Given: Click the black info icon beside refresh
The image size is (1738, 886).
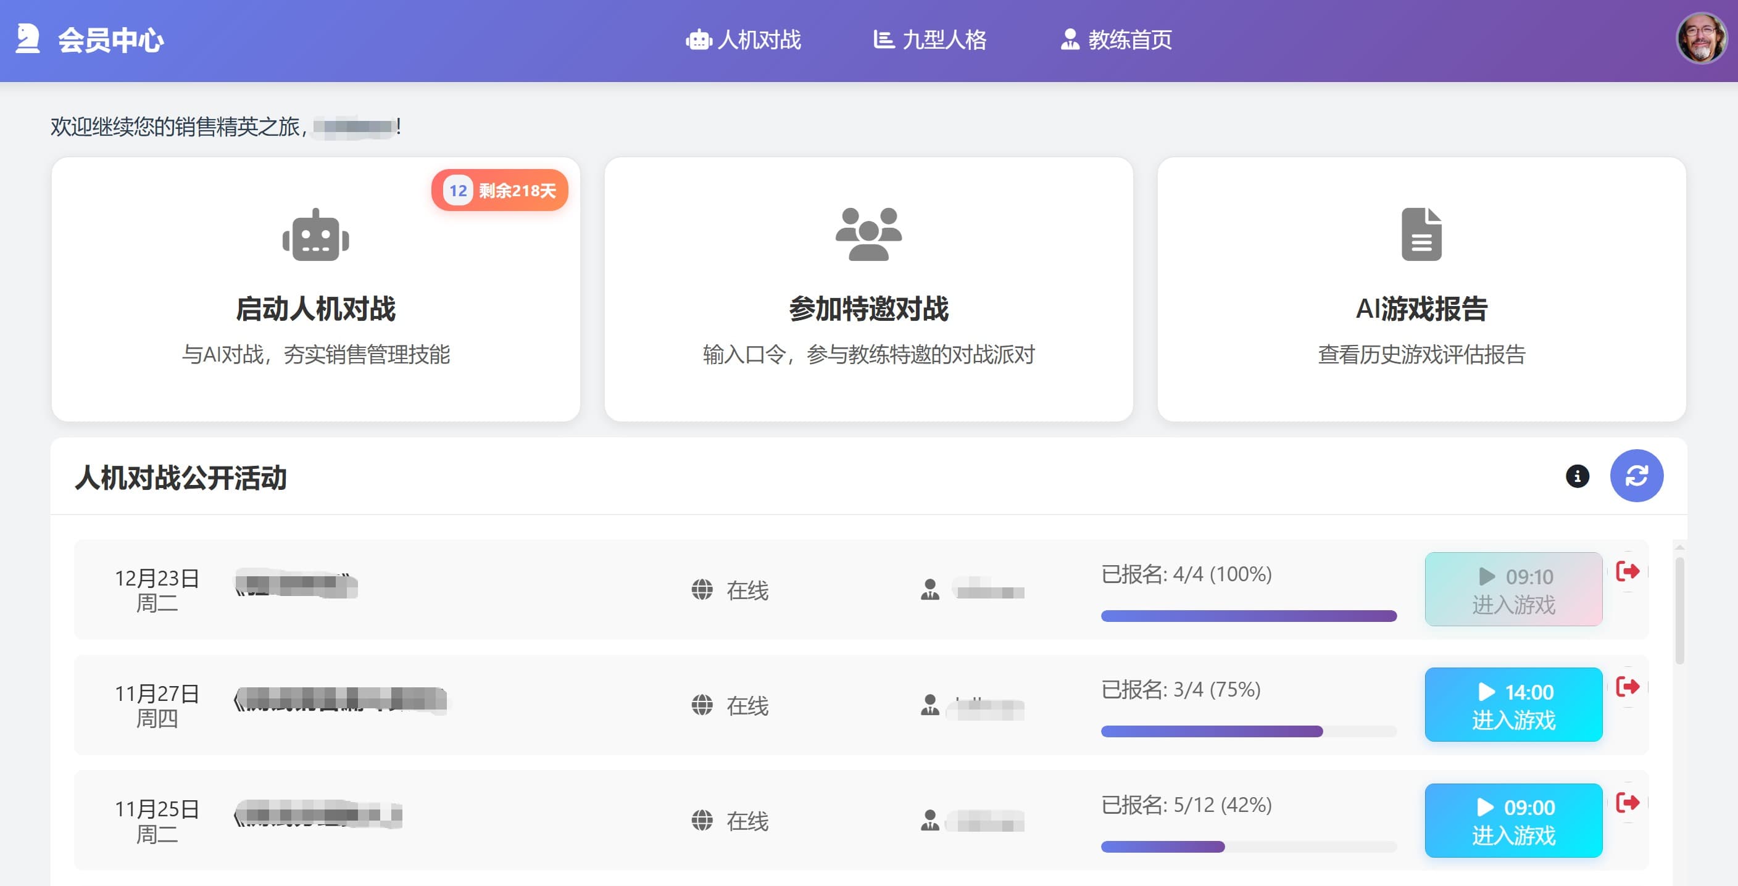Looking at the screenshot, I should [x=1577, y=476].
